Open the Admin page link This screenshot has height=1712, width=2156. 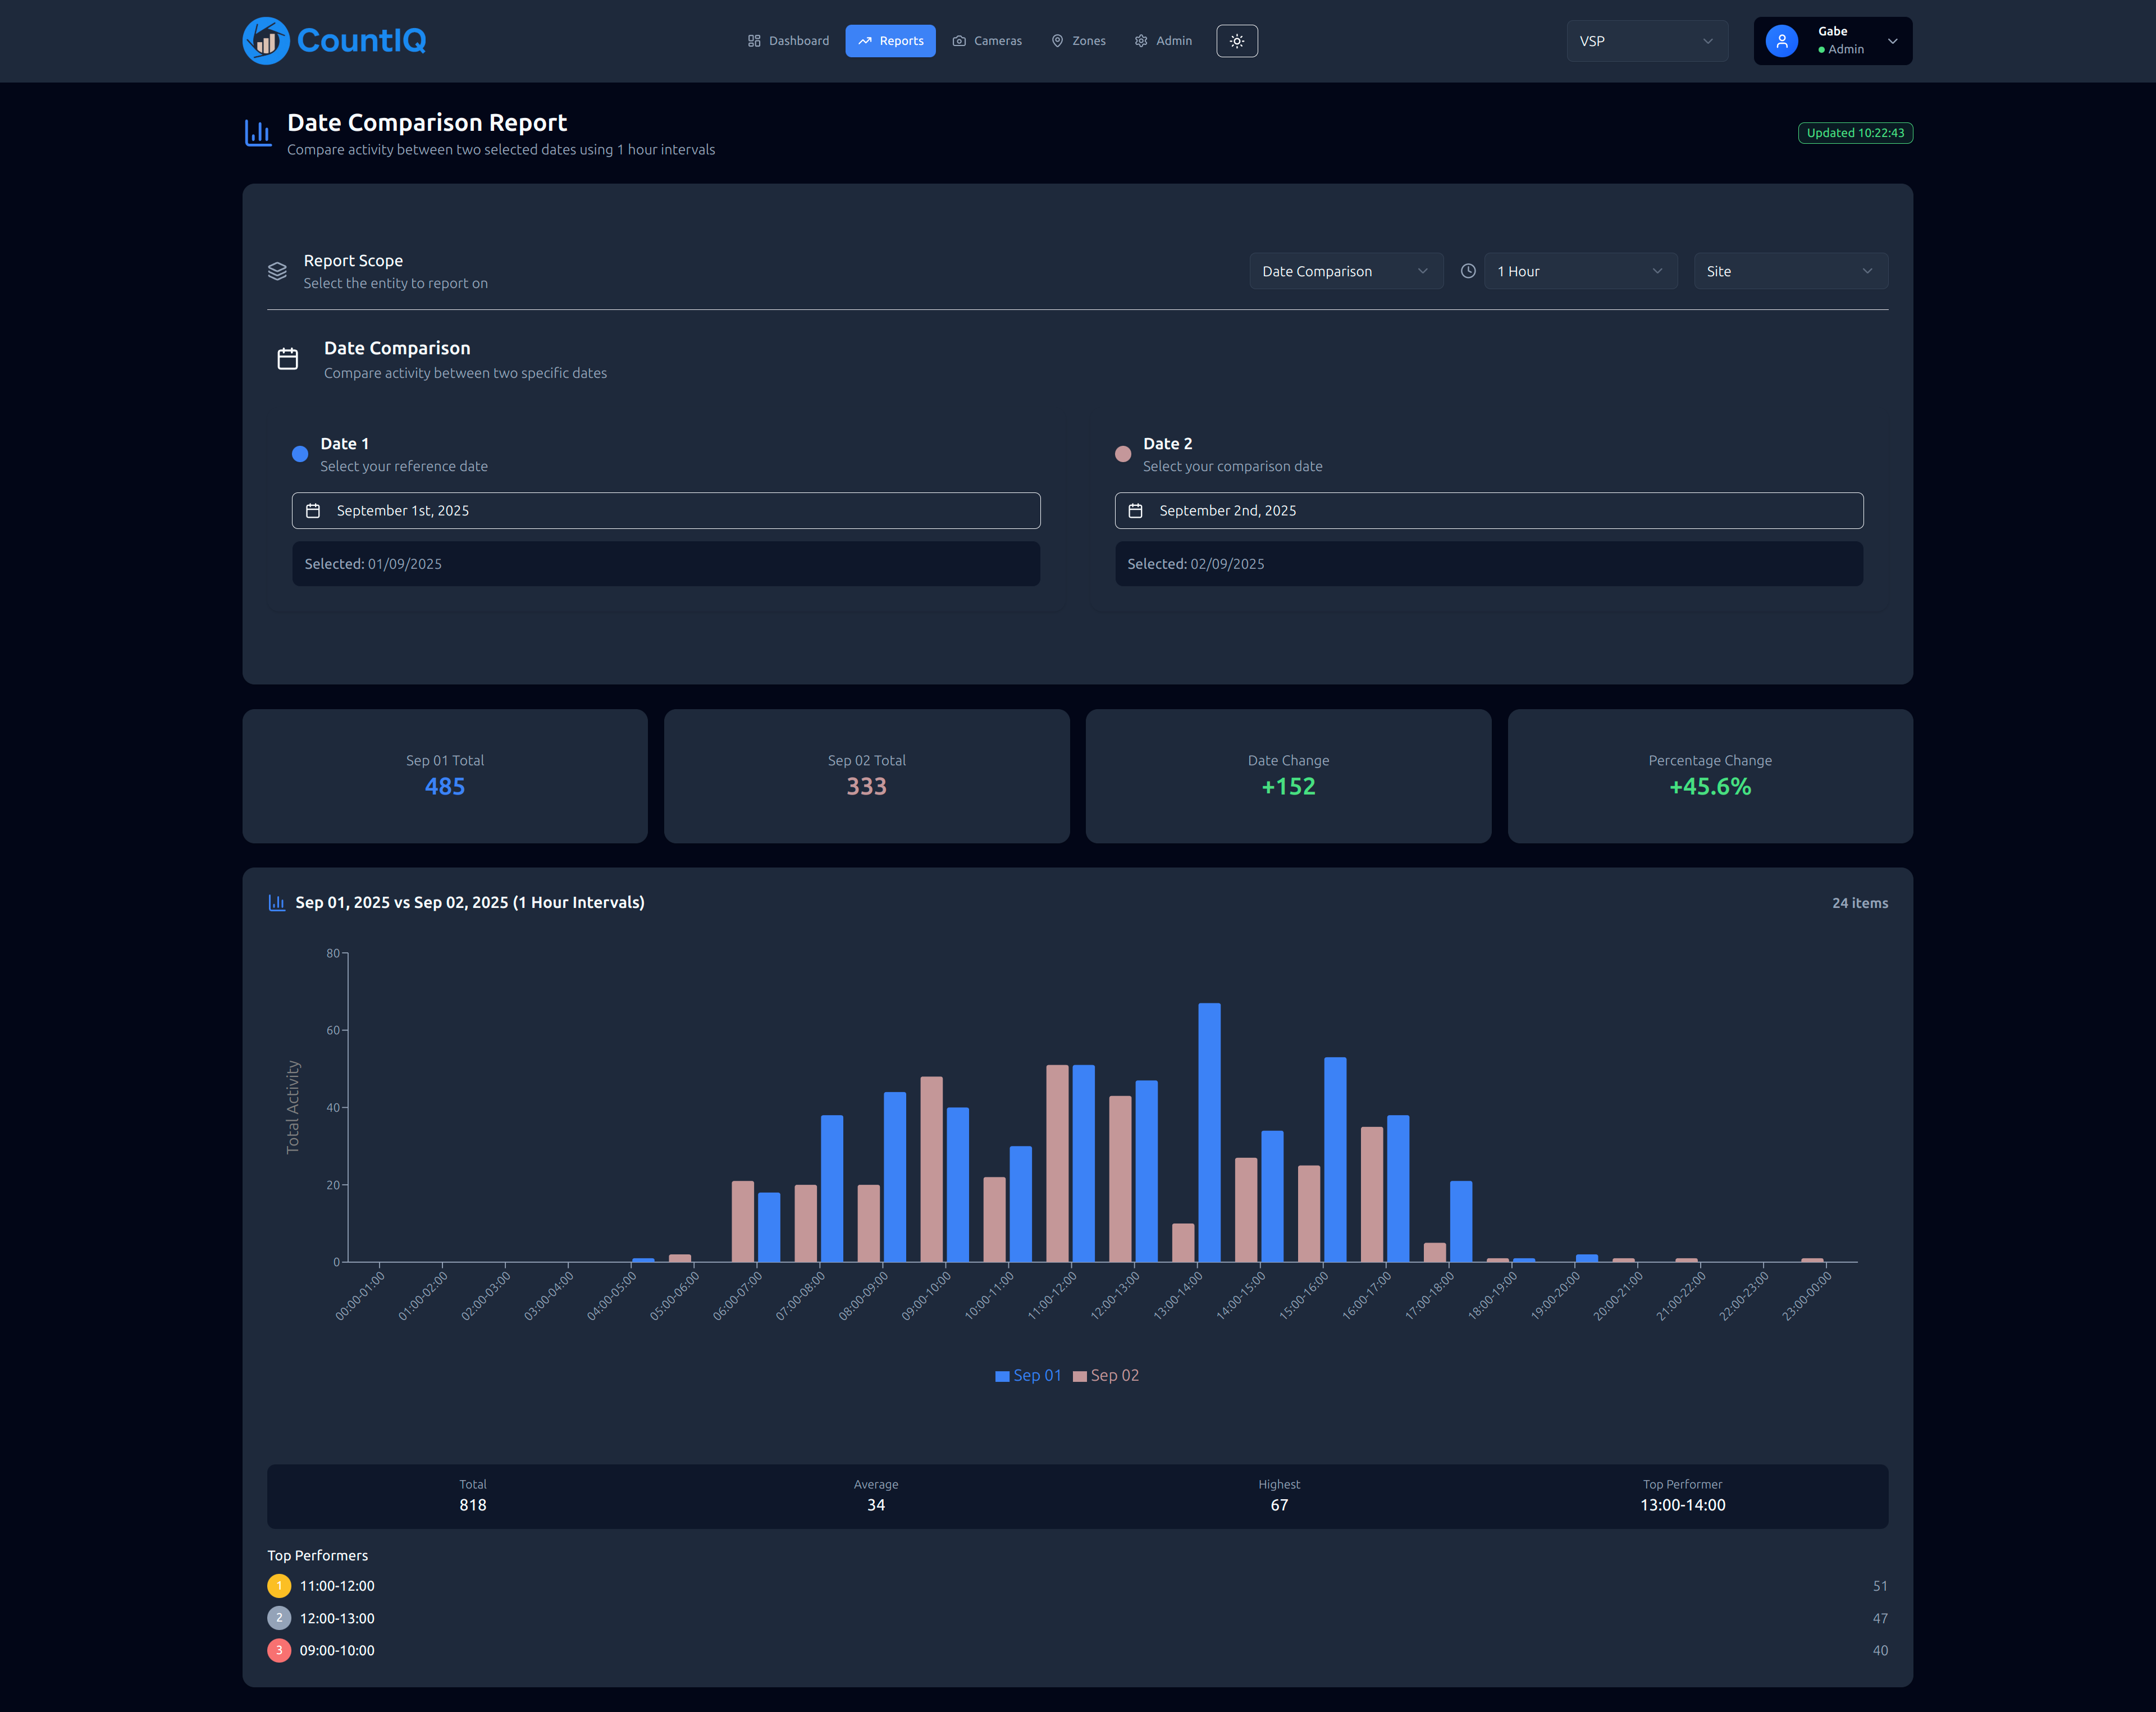click(x=1163, y=41)
